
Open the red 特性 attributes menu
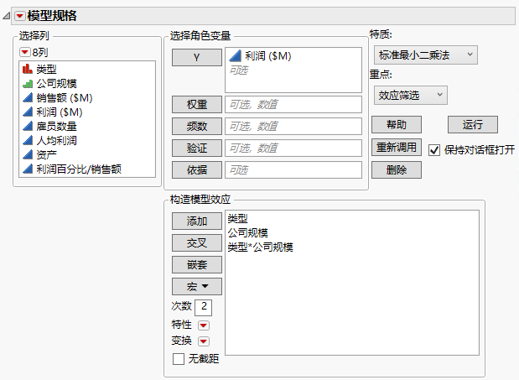coord(203,325)
